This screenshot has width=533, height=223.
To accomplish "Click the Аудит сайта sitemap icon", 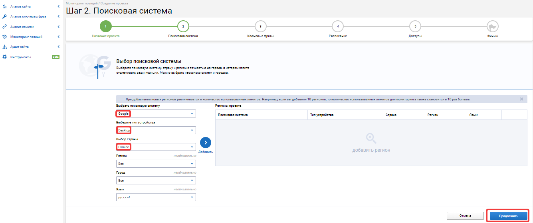I will (x=4, y=47).
